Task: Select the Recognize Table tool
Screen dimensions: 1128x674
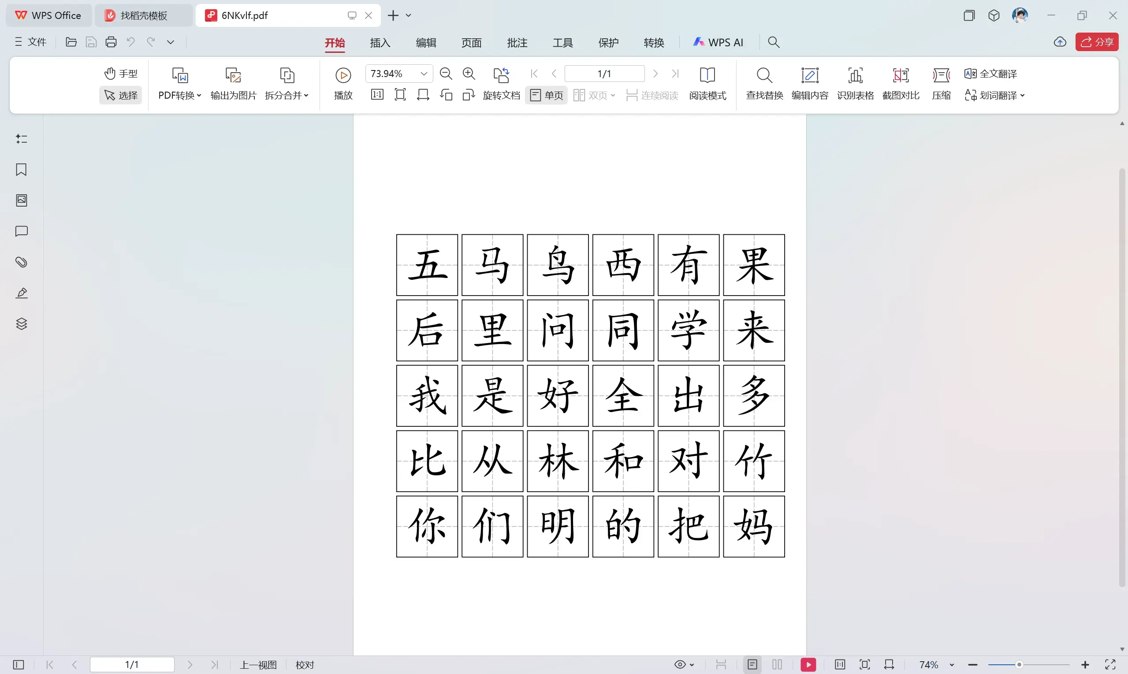Action: tap(855, 84)
